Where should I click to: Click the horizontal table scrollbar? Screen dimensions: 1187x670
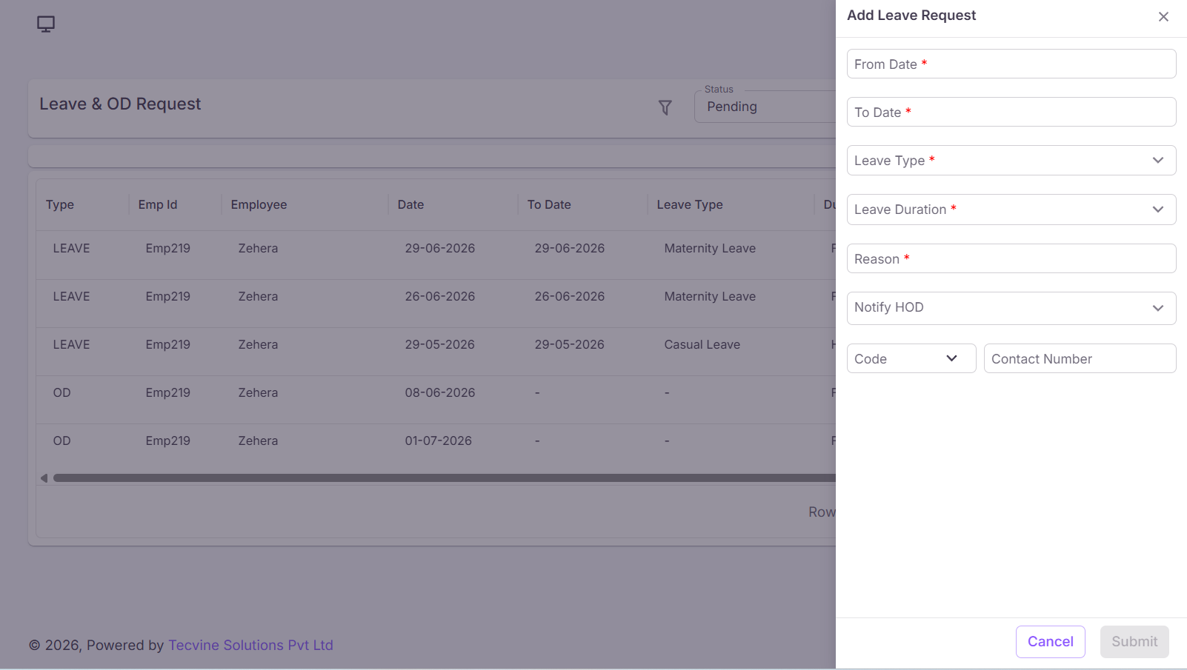pos(445,478)
